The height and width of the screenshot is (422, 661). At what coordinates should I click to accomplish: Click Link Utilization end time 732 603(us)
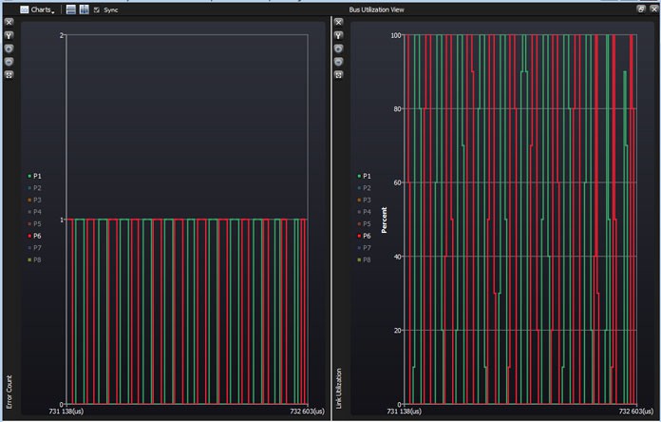(x=636, y=411)
